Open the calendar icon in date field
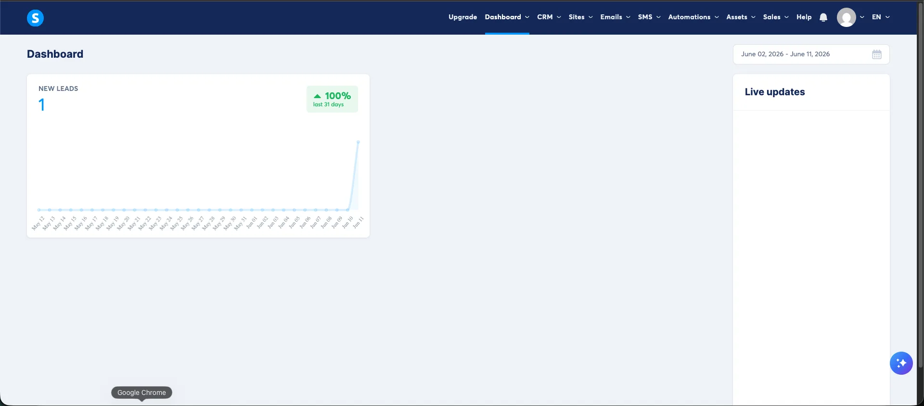 (877, 54)
